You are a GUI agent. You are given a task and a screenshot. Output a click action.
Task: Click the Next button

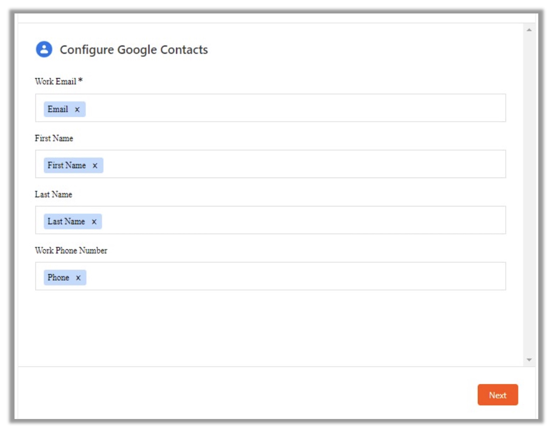(498, 395)
